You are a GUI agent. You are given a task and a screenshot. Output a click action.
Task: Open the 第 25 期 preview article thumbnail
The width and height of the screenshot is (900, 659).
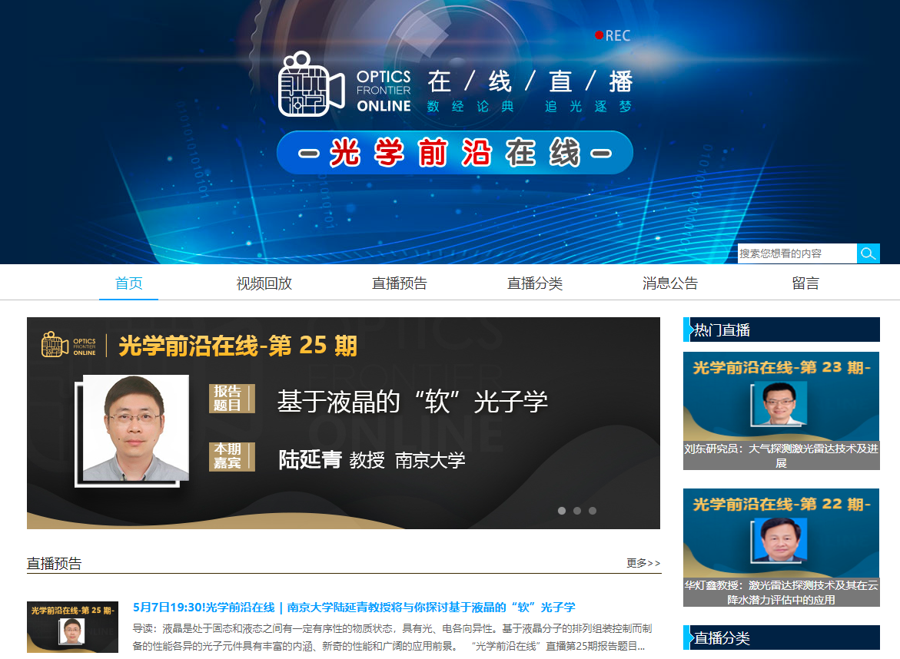click(x=72, y=627)
